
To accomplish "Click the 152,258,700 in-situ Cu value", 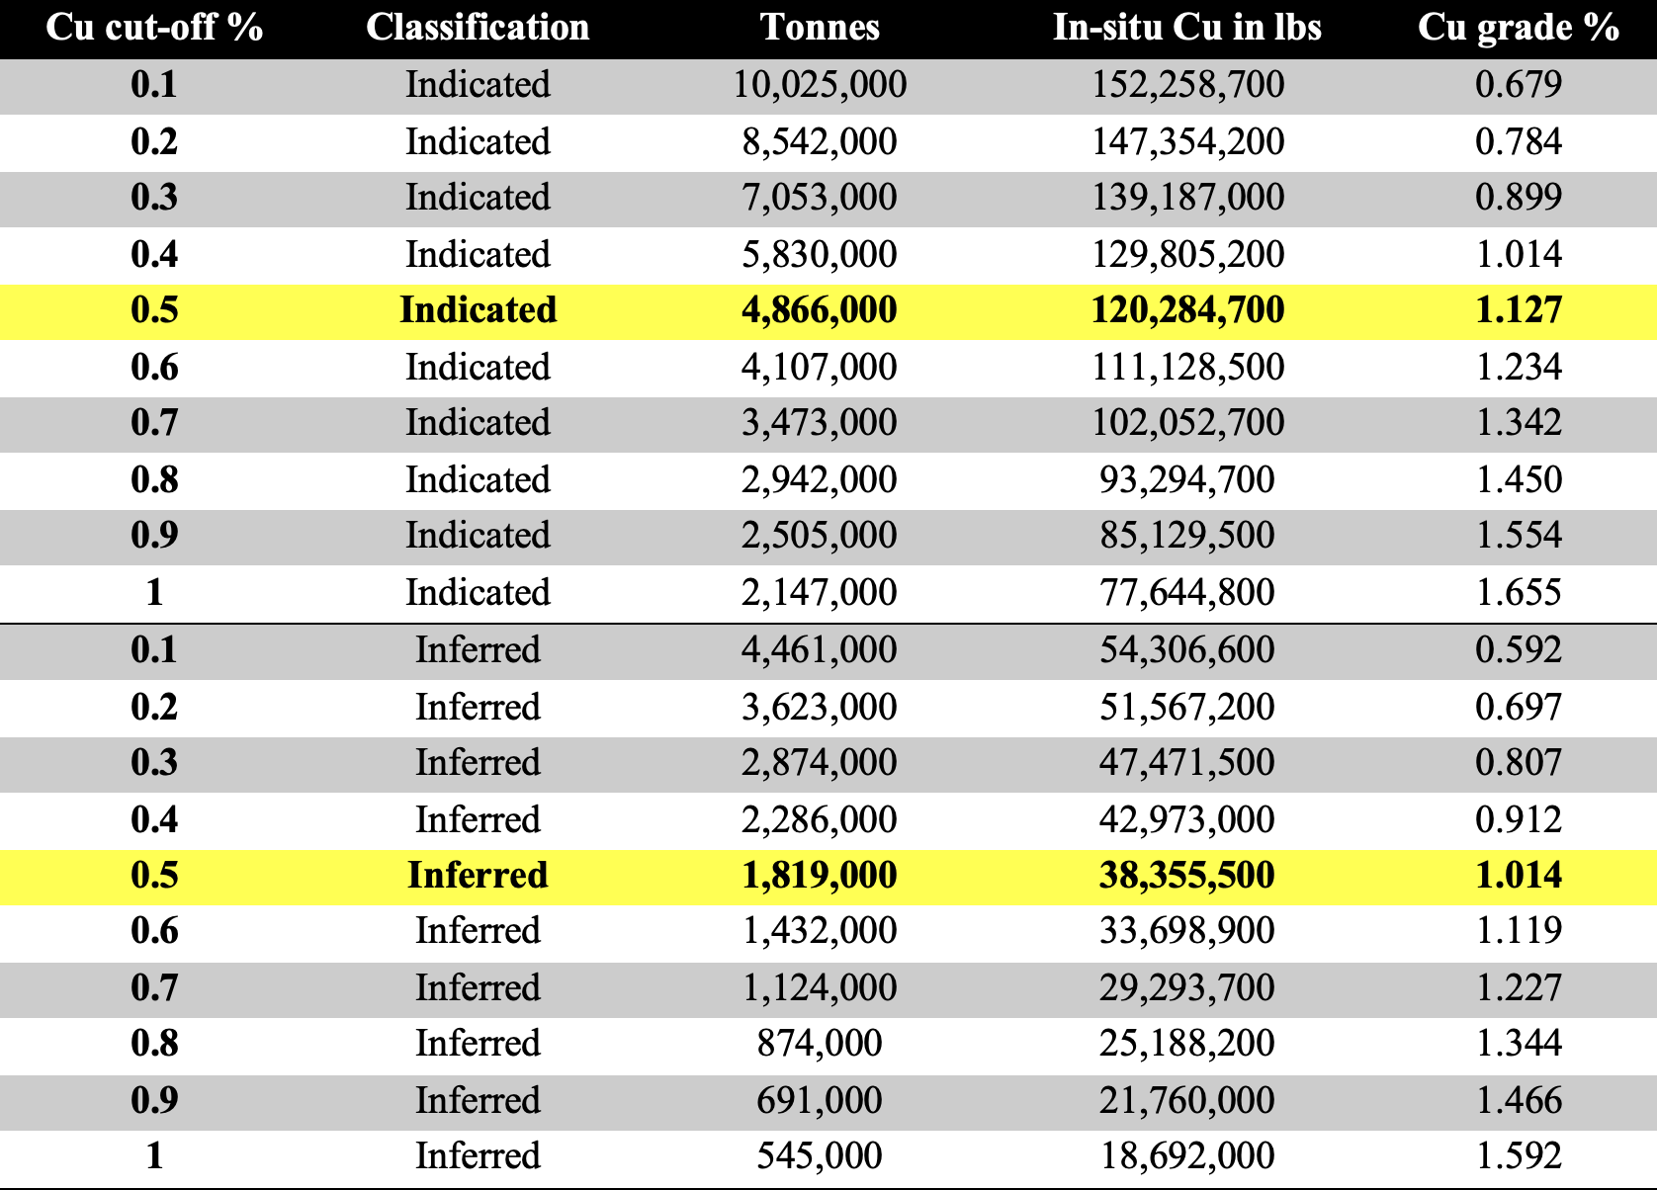I will pyautogui.click(x=1187, y=85).
